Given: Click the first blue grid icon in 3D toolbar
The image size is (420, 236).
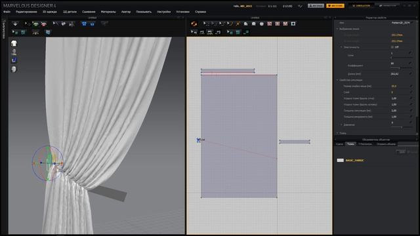Looking at the screenshot, I should click(x=84, y=24).
